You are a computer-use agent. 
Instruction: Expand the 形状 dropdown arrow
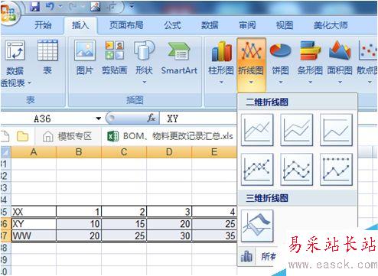[x=145, y=82]
